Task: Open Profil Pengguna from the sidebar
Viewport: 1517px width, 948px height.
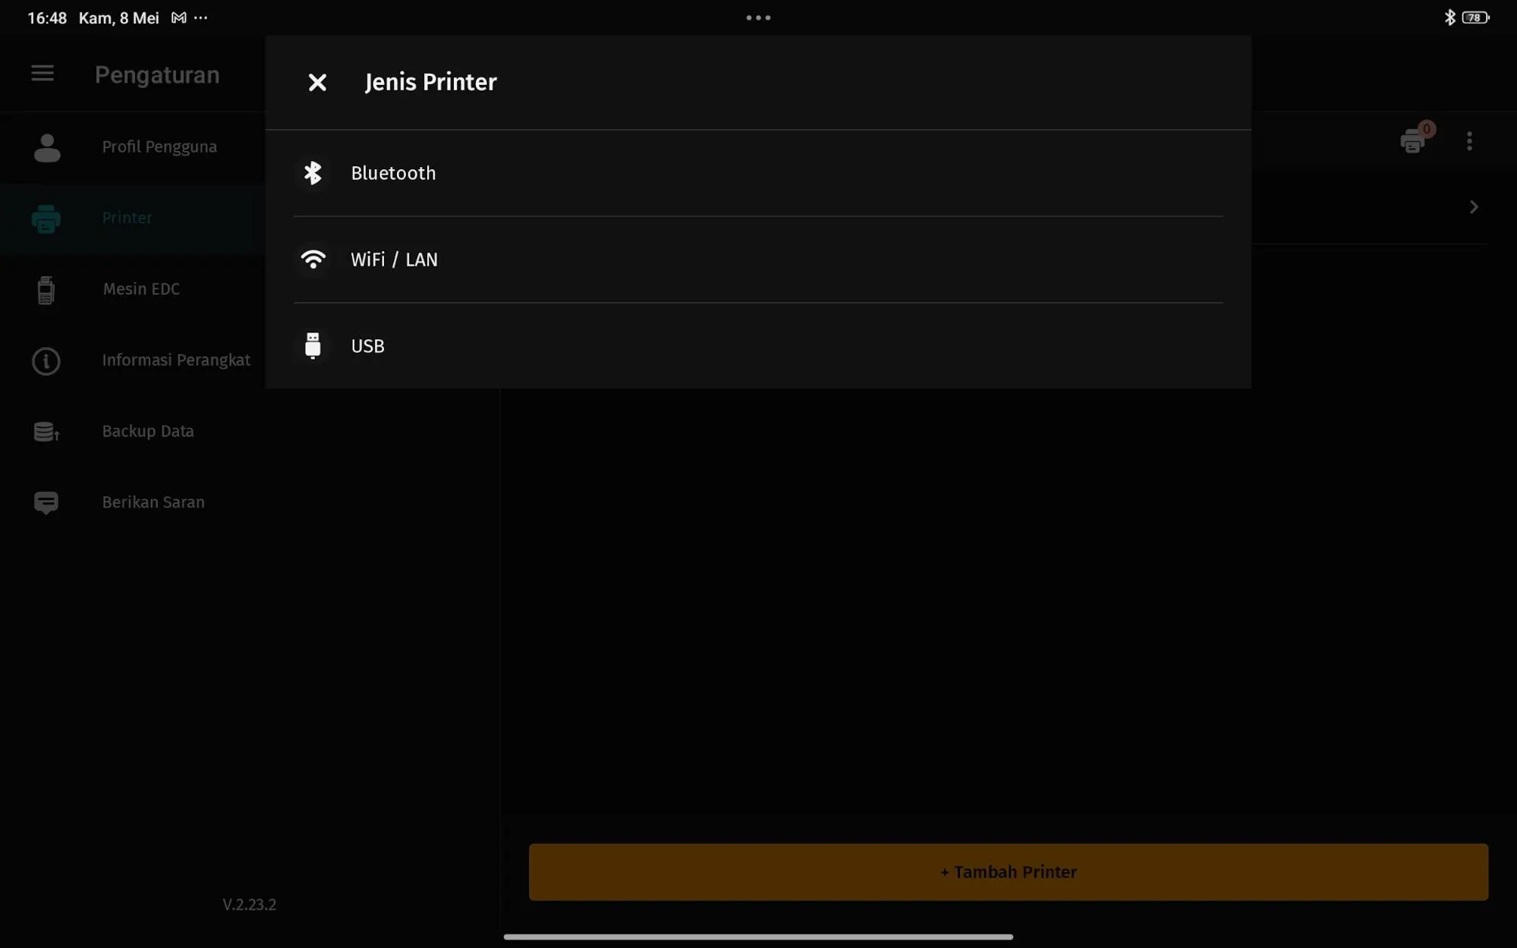Action: pyautogui.click(x=159, y=146)
